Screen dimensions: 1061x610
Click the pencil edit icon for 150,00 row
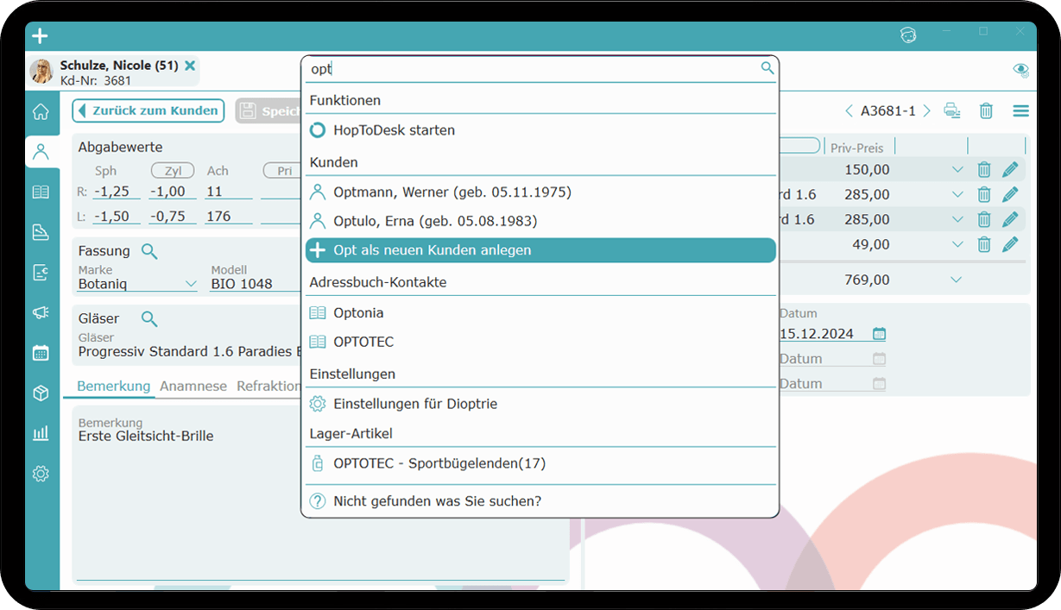[x=1010, y=170]
